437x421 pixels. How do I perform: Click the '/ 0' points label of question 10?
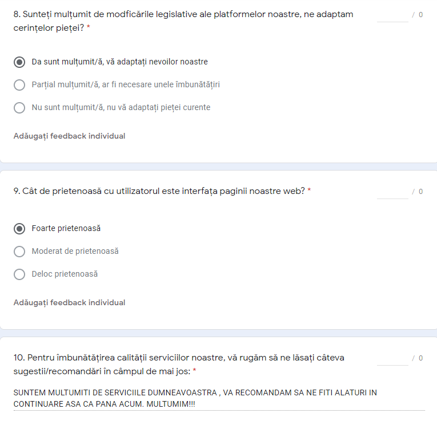point(418,358)
